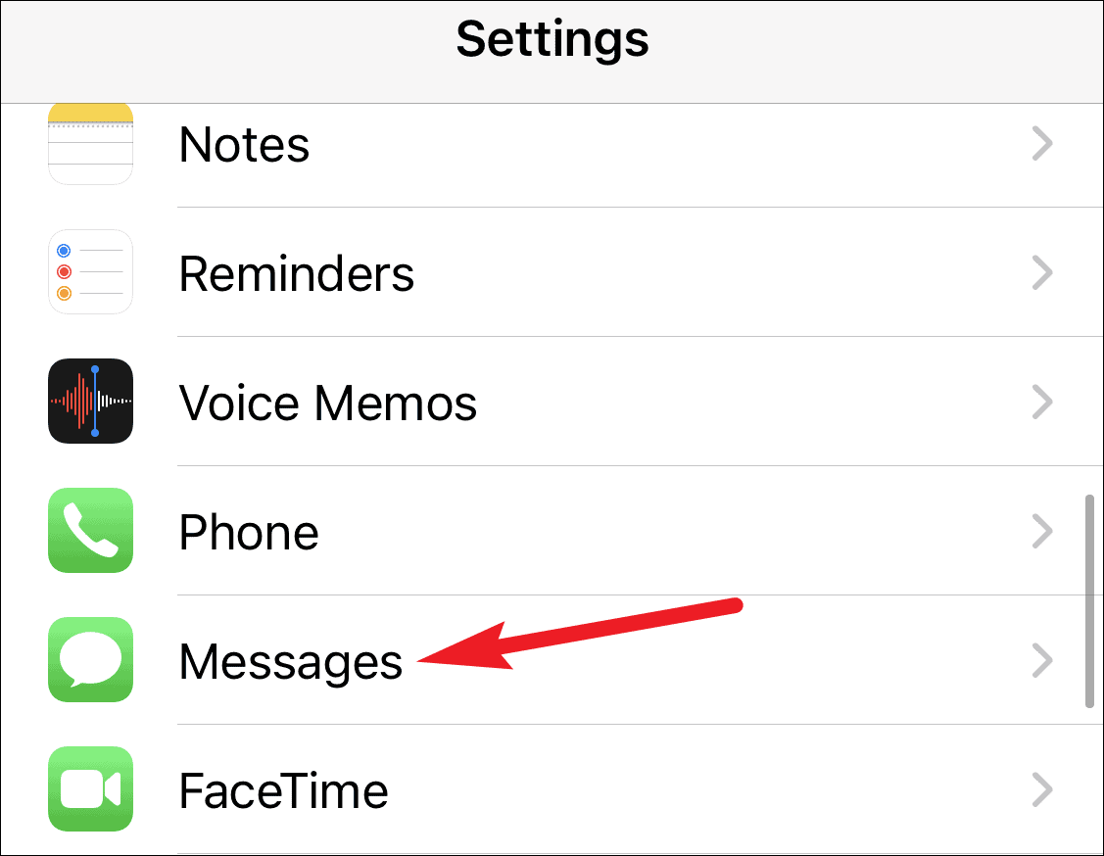Viewport: 1104px width, 856px height.
Task: Expand Reminders using its right chevron
Action: (x=1042, y=272)
